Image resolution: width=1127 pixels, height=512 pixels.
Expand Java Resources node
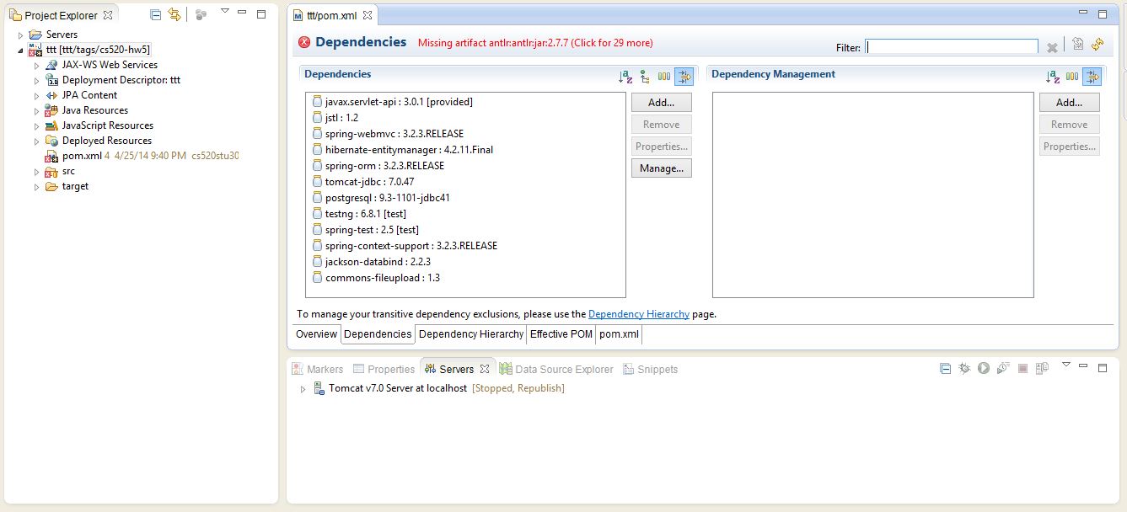point(37,111)
